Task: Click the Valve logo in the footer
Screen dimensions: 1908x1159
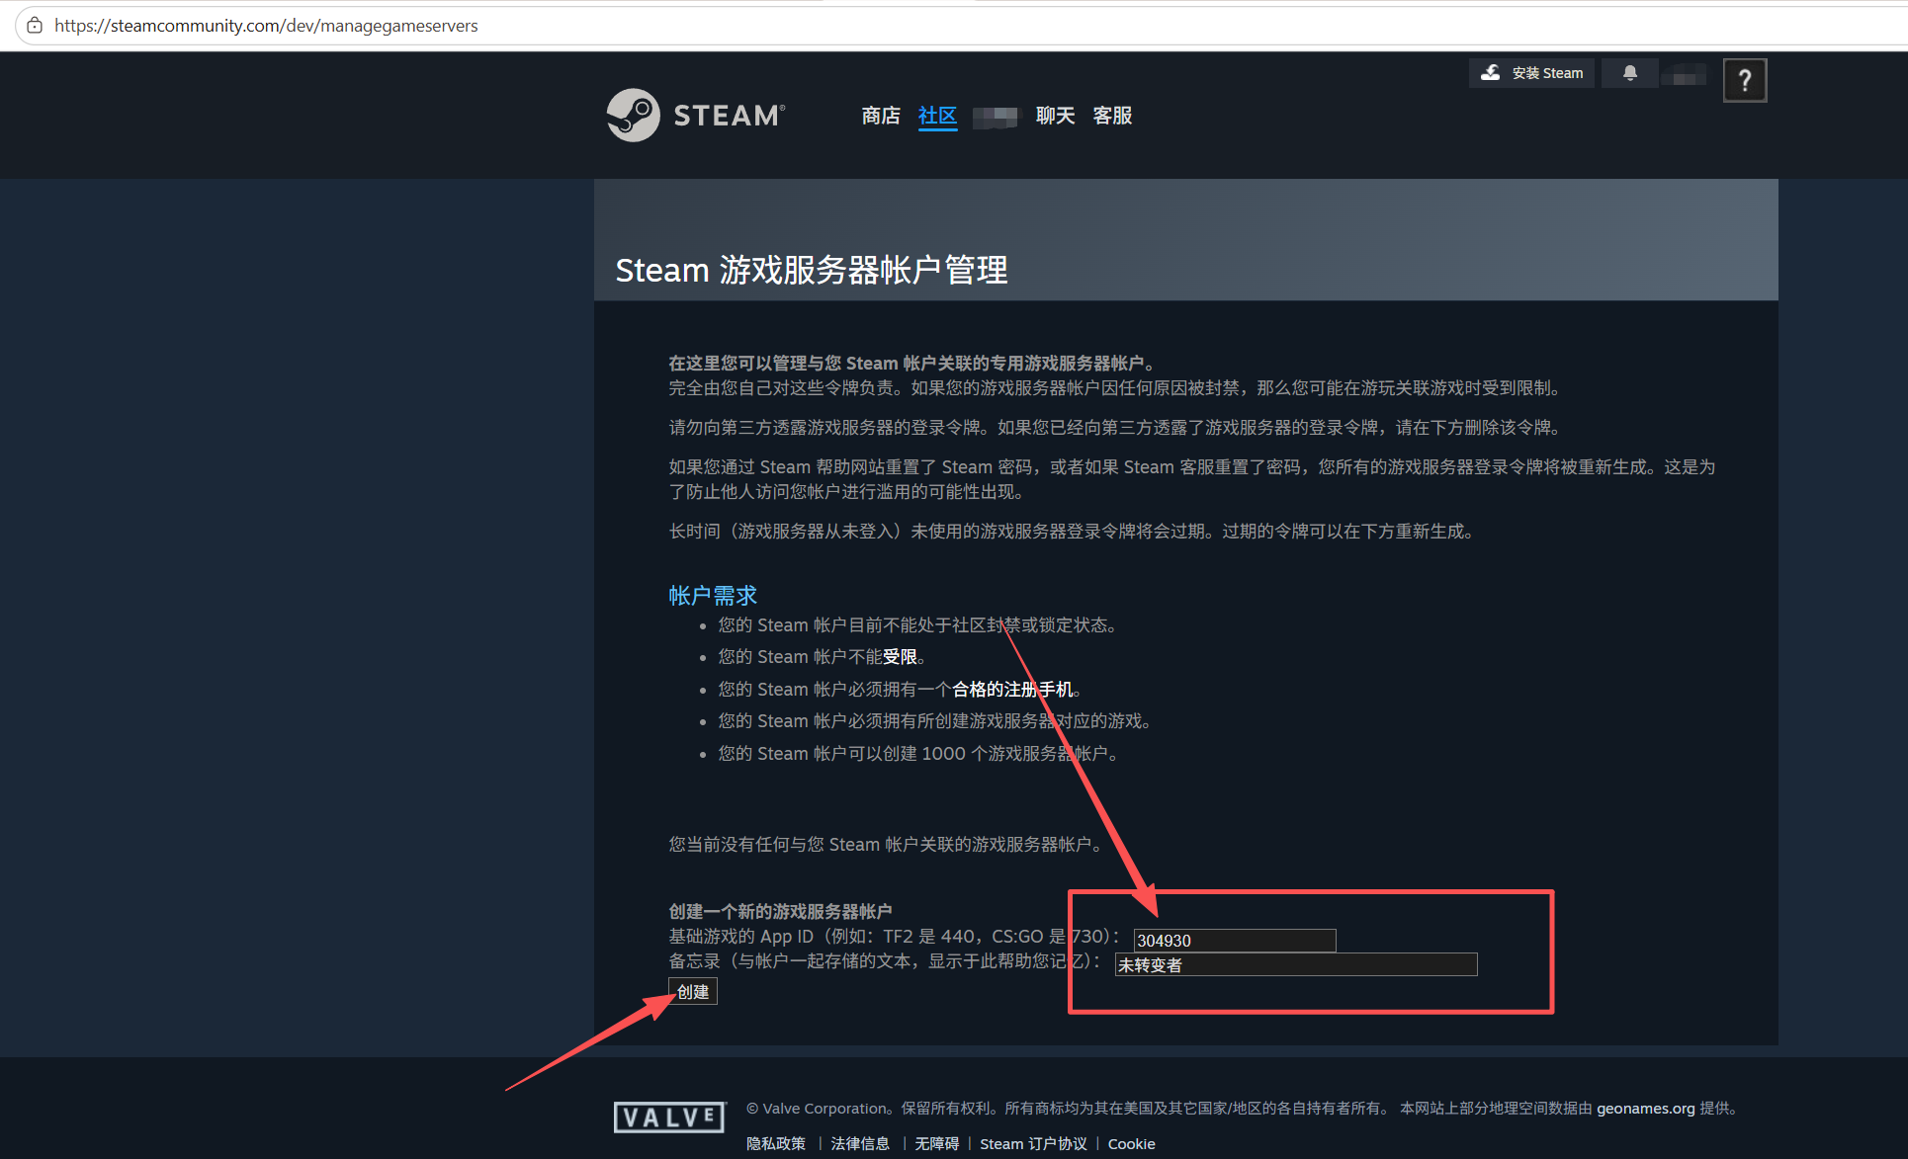Action: 669,1118
